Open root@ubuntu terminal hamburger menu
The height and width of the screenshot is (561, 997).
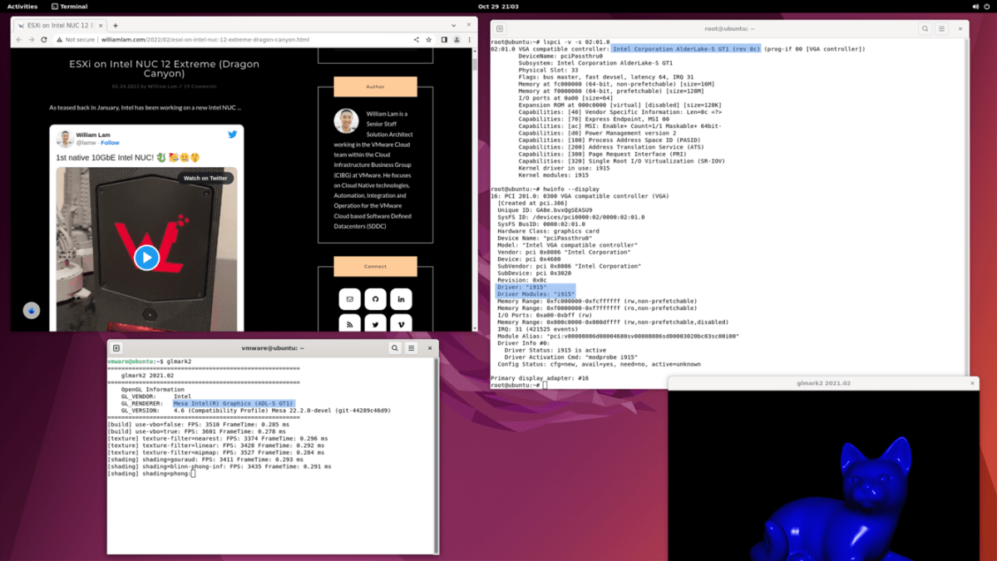tap(941, 28)
